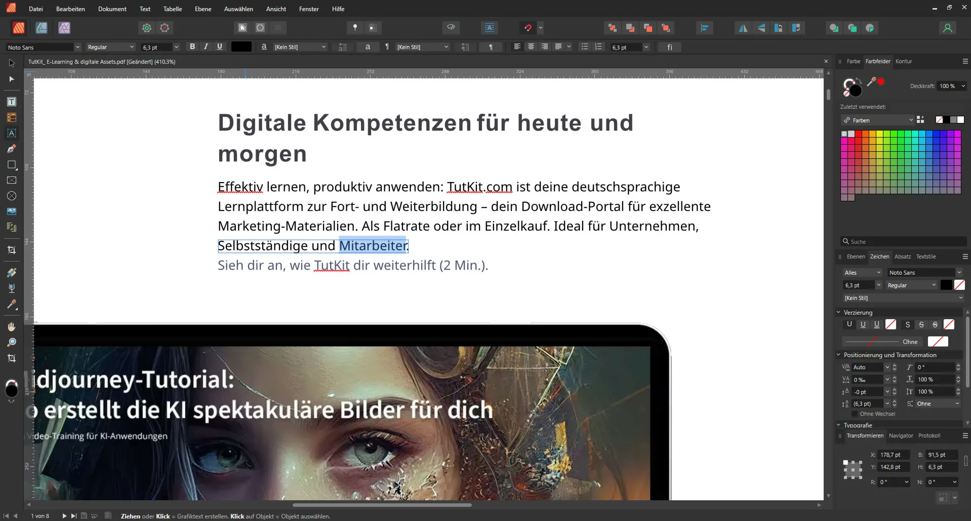Open the Datei menu
The width and height of the screenshot is (971, 521).
coord(36,9)
